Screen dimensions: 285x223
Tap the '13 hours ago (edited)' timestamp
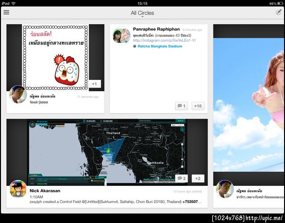188,191
